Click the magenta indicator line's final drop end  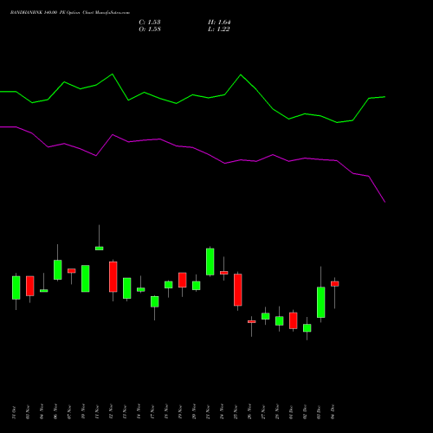coord(385,202)
